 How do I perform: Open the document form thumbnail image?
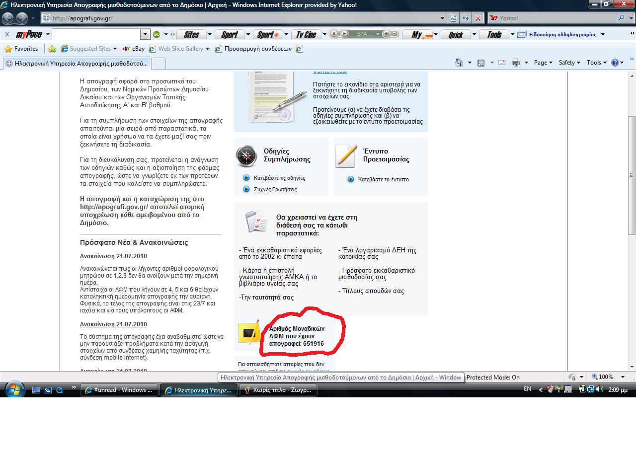[277, 97]
